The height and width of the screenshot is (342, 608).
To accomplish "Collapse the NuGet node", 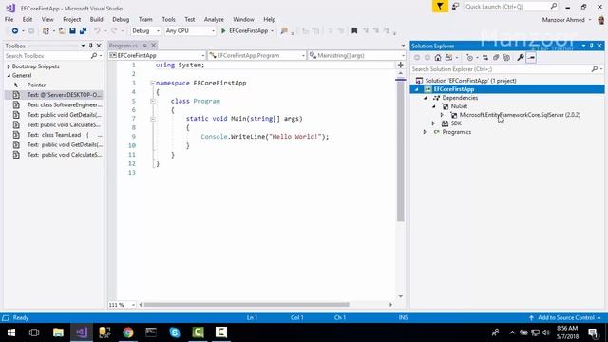I will coord(434,106).
